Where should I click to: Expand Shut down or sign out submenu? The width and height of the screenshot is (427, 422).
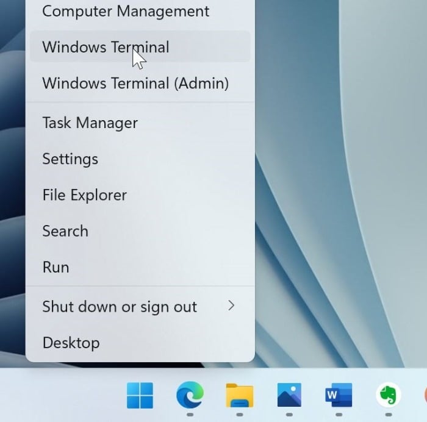point(140,307)
